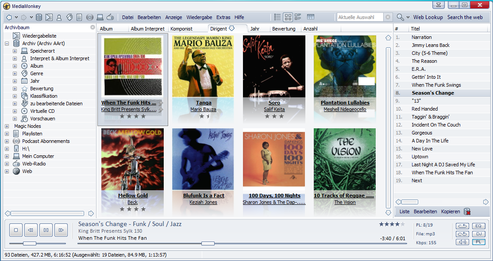This screenshot has width=493, height=261.
Task: Click the Web Lookup button
Action: (x=428, y=17)
